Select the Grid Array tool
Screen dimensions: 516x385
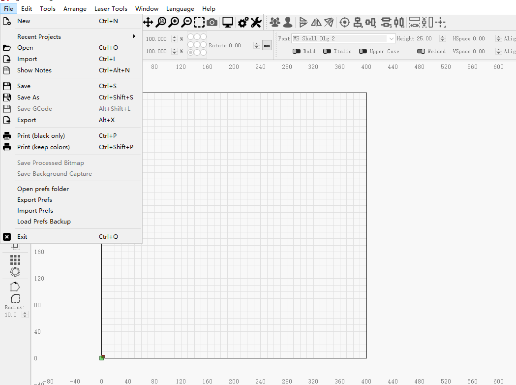click(x=15, y=260)
